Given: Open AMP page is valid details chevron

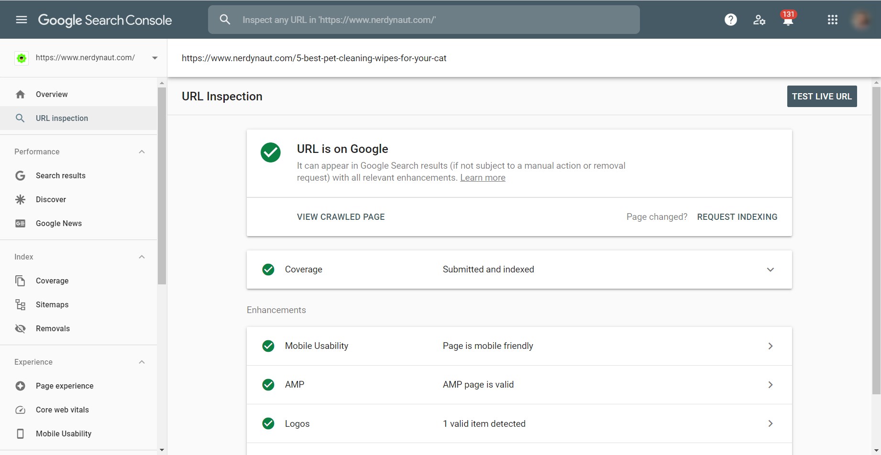Looking at the screenshot, I should (771, 385).
